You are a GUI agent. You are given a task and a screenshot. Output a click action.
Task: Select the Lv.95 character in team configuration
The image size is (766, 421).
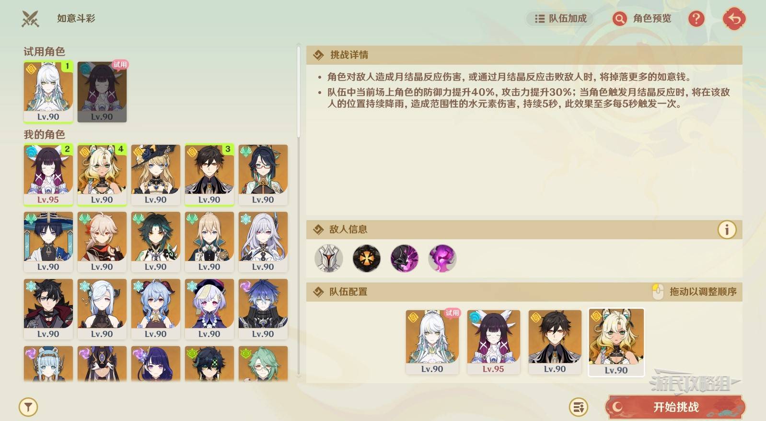[493, 342]
